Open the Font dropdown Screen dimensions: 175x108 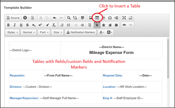(44, 32)
